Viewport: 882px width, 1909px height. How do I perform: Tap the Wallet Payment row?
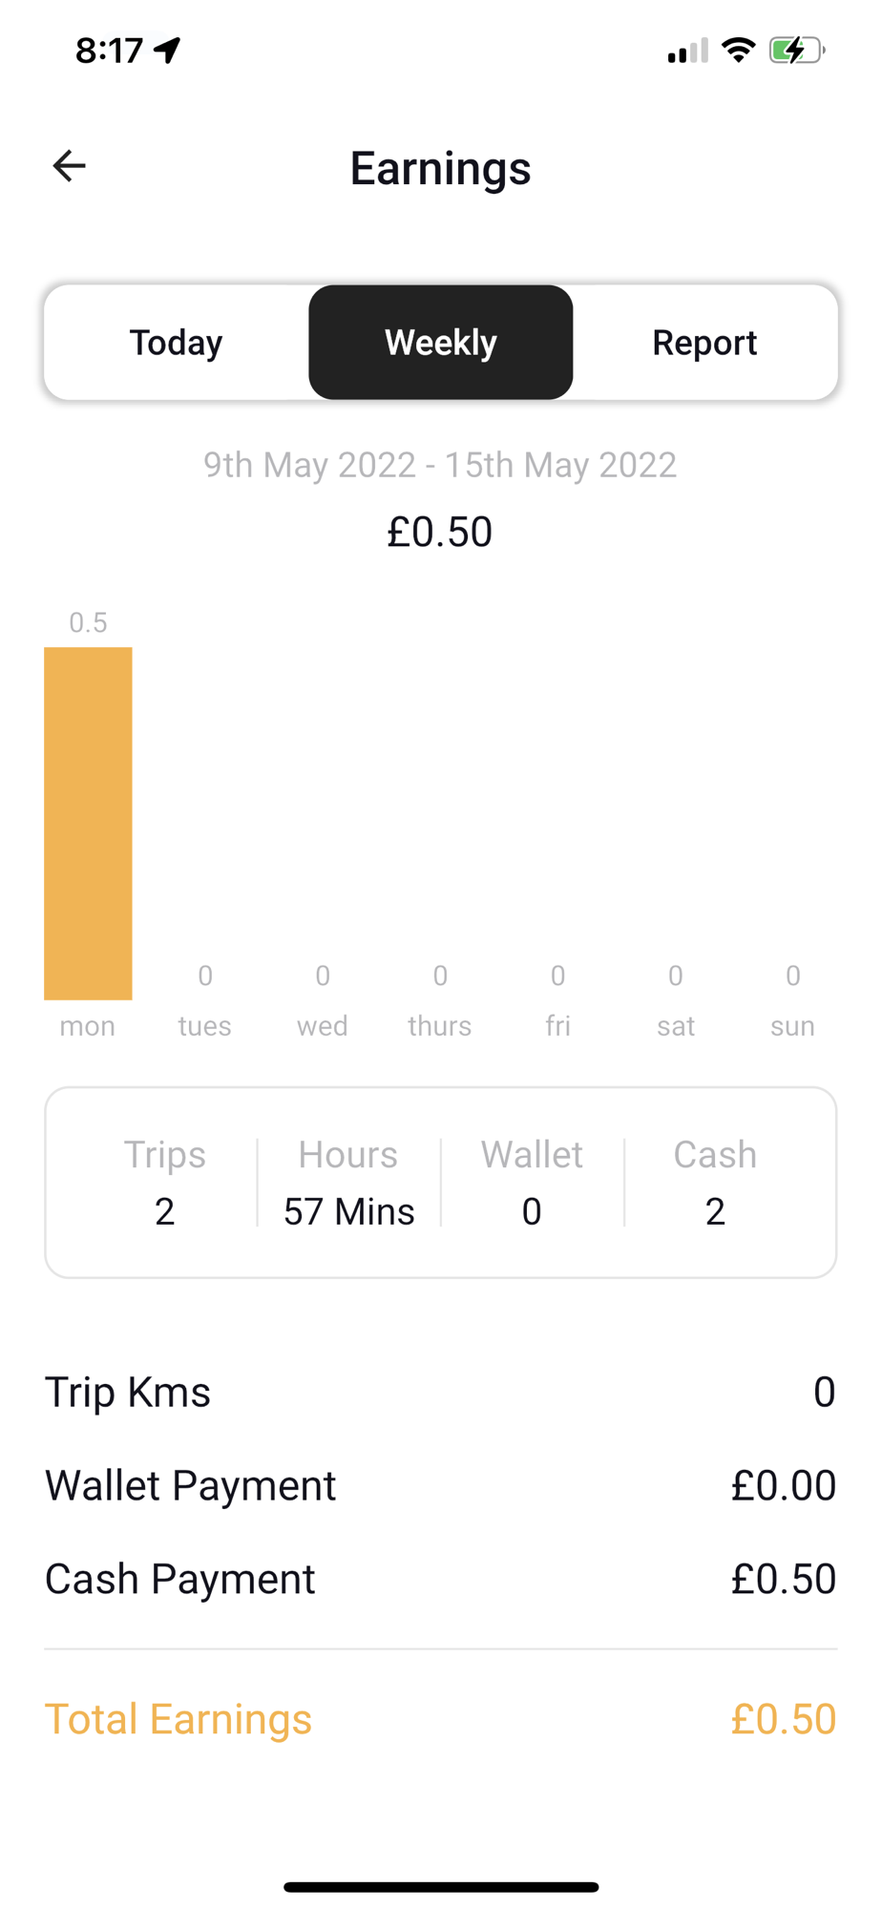point(440,1485)
